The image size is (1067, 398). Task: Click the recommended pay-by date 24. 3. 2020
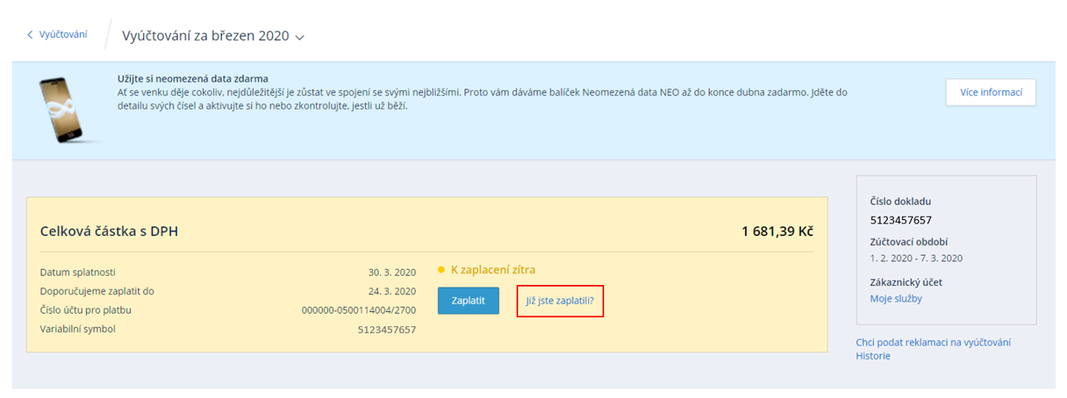click(393, 291)
